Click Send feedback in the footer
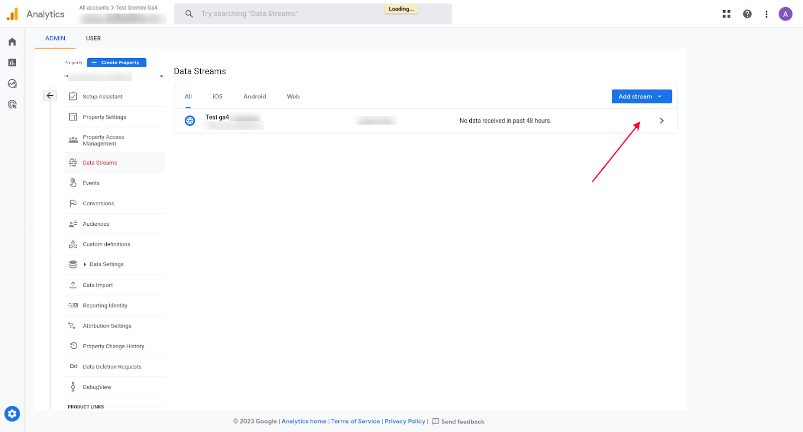The width and height of the screenshot is (803, 432). pyautogui.click(x=458, y=421)
